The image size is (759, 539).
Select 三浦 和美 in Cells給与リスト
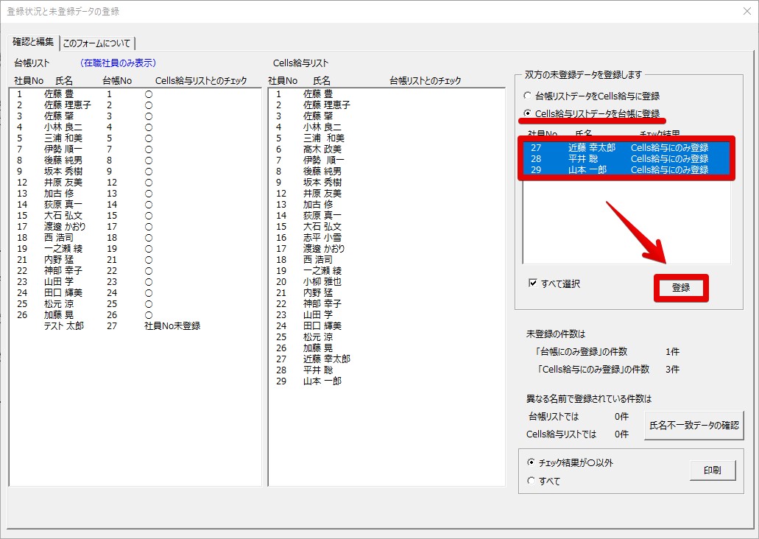click(386, 138)
